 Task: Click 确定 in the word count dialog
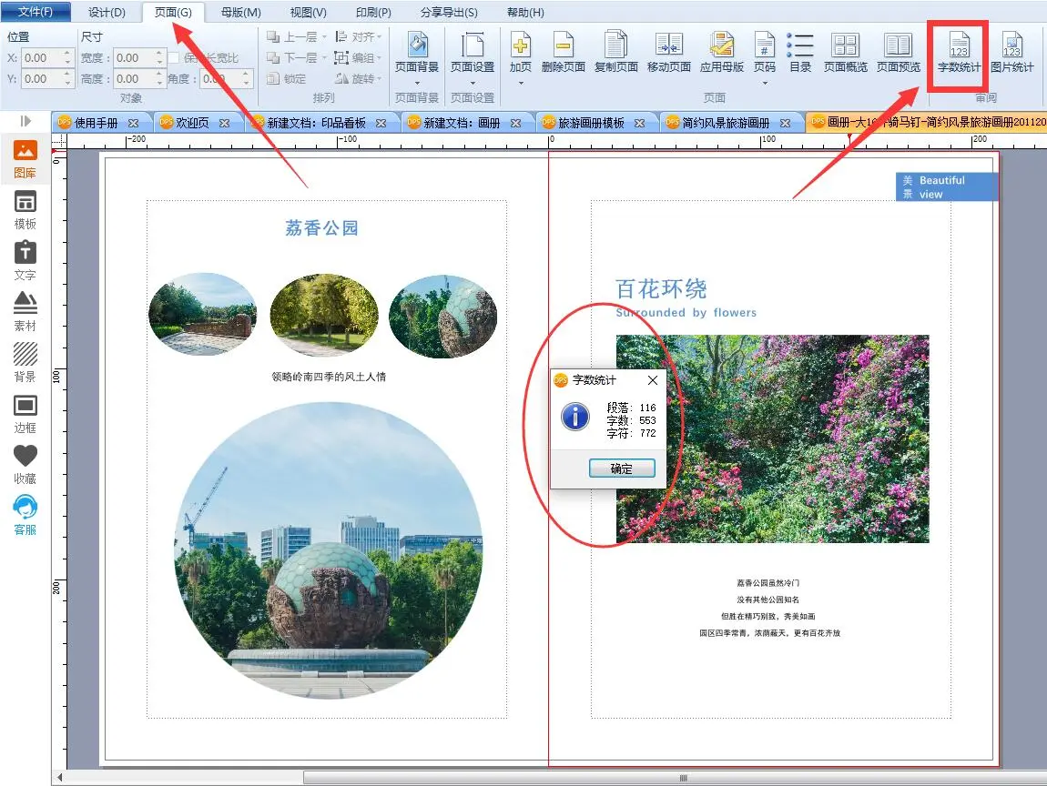(x=621, y=469)
